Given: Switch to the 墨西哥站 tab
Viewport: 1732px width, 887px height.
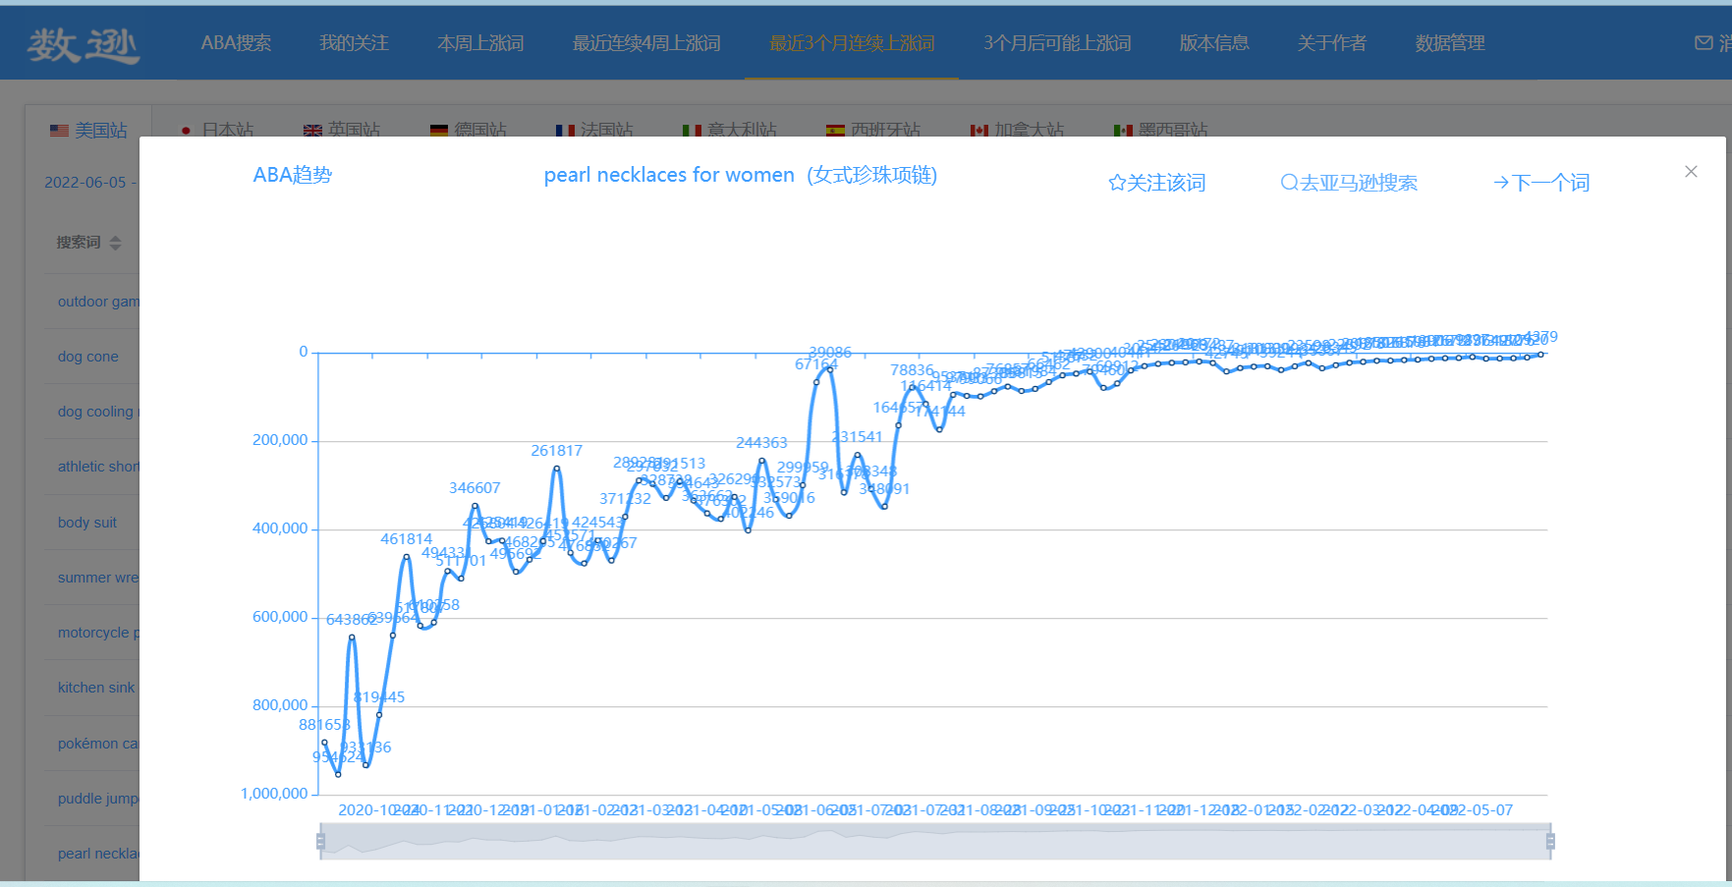Looking at the screenshot, I should [1161, 131].
